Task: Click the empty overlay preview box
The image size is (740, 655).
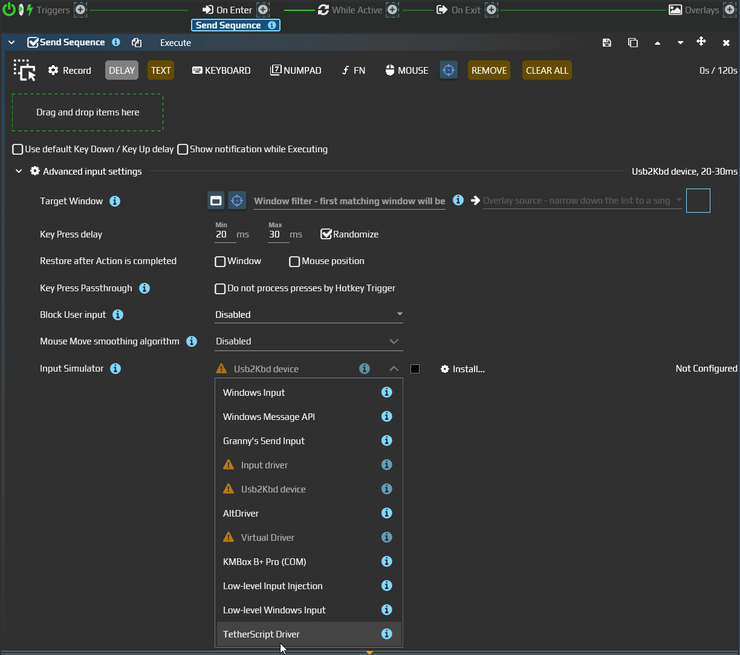Action: 698,201
